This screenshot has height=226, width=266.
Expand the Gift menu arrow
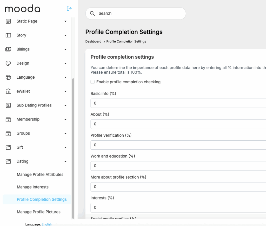tap(65, 147)
